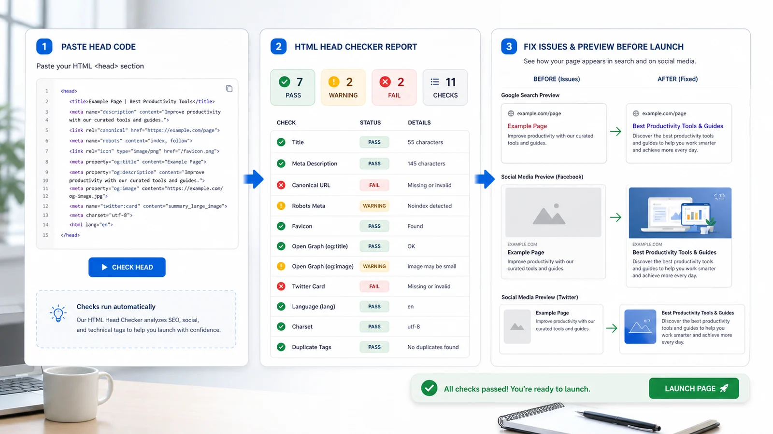Click the DETAILS column header

point(419,122)
